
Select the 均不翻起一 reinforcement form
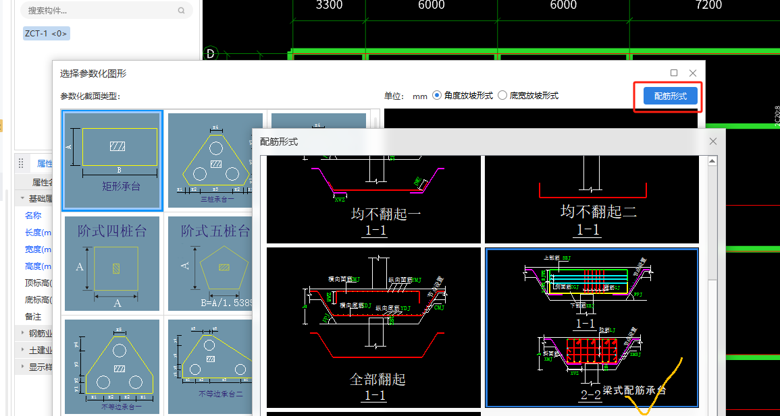tap(373, 200)
